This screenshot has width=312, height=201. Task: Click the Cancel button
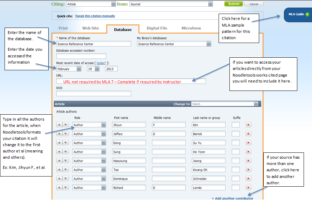[x=254, y=4]
